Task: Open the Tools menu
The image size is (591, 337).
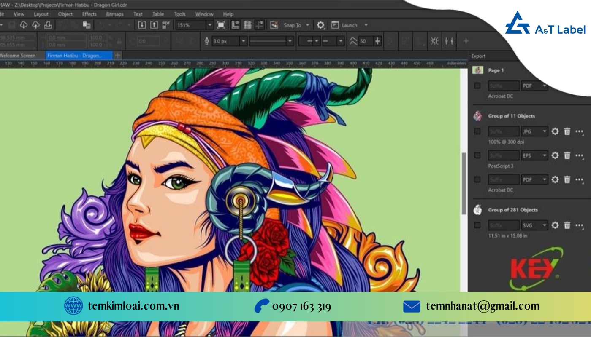Action: [180, 14]
